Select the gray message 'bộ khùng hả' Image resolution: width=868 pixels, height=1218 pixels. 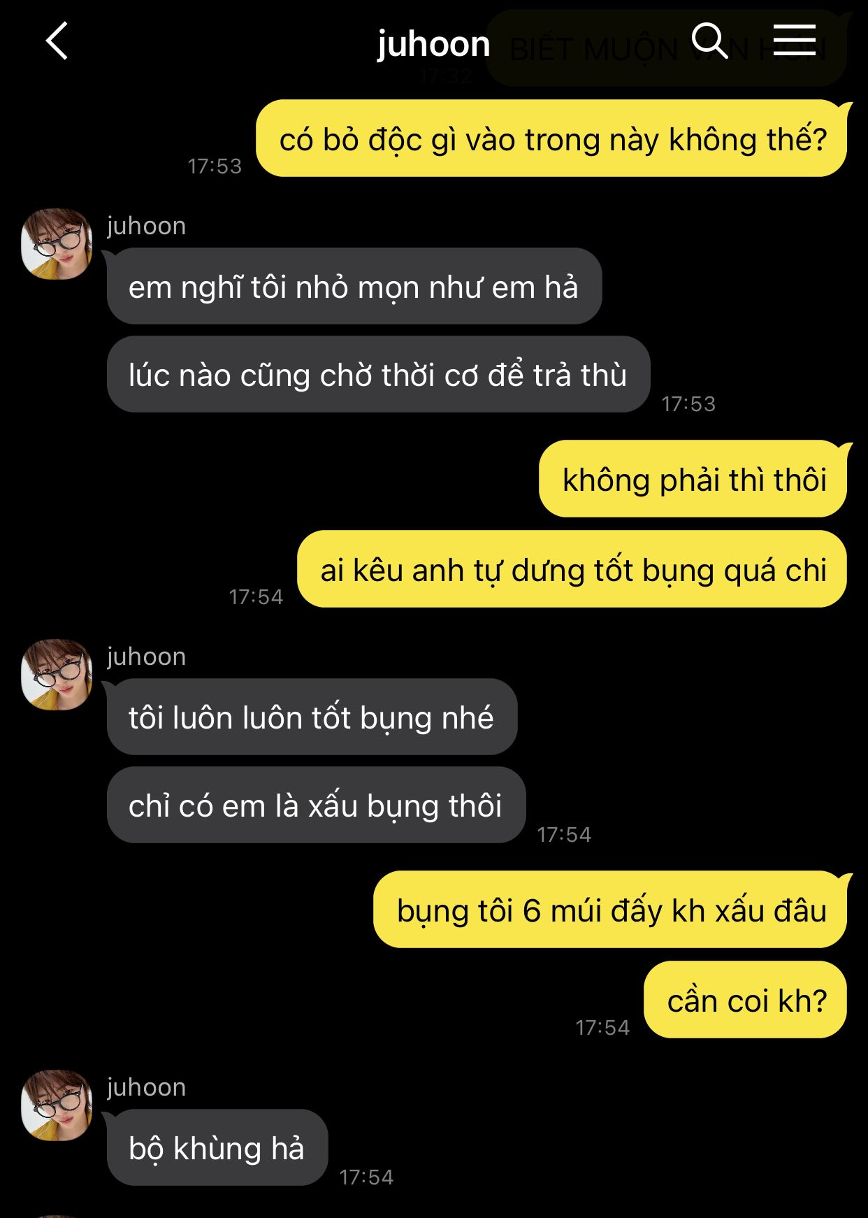coord(217,1147)
